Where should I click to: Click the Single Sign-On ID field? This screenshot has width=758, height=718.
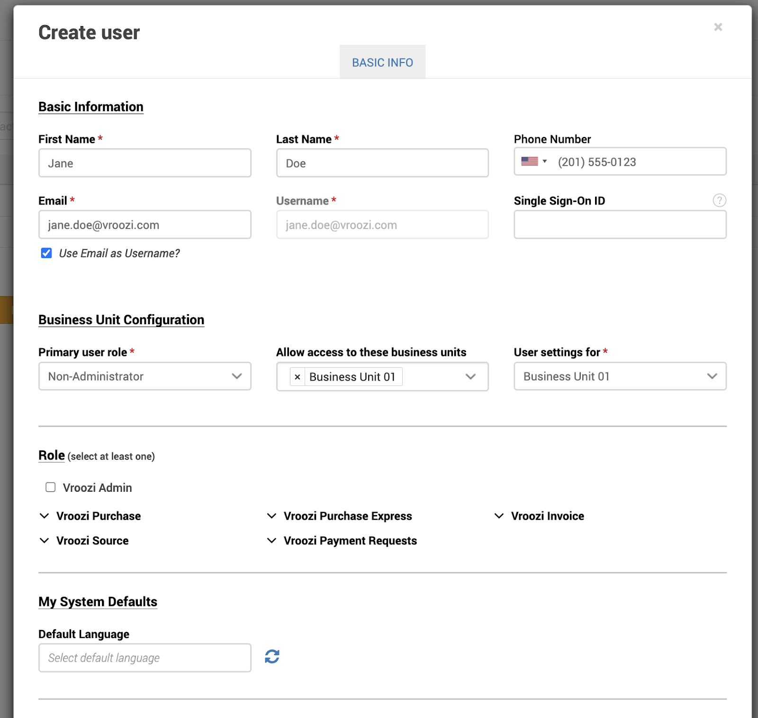click(620, 225)
